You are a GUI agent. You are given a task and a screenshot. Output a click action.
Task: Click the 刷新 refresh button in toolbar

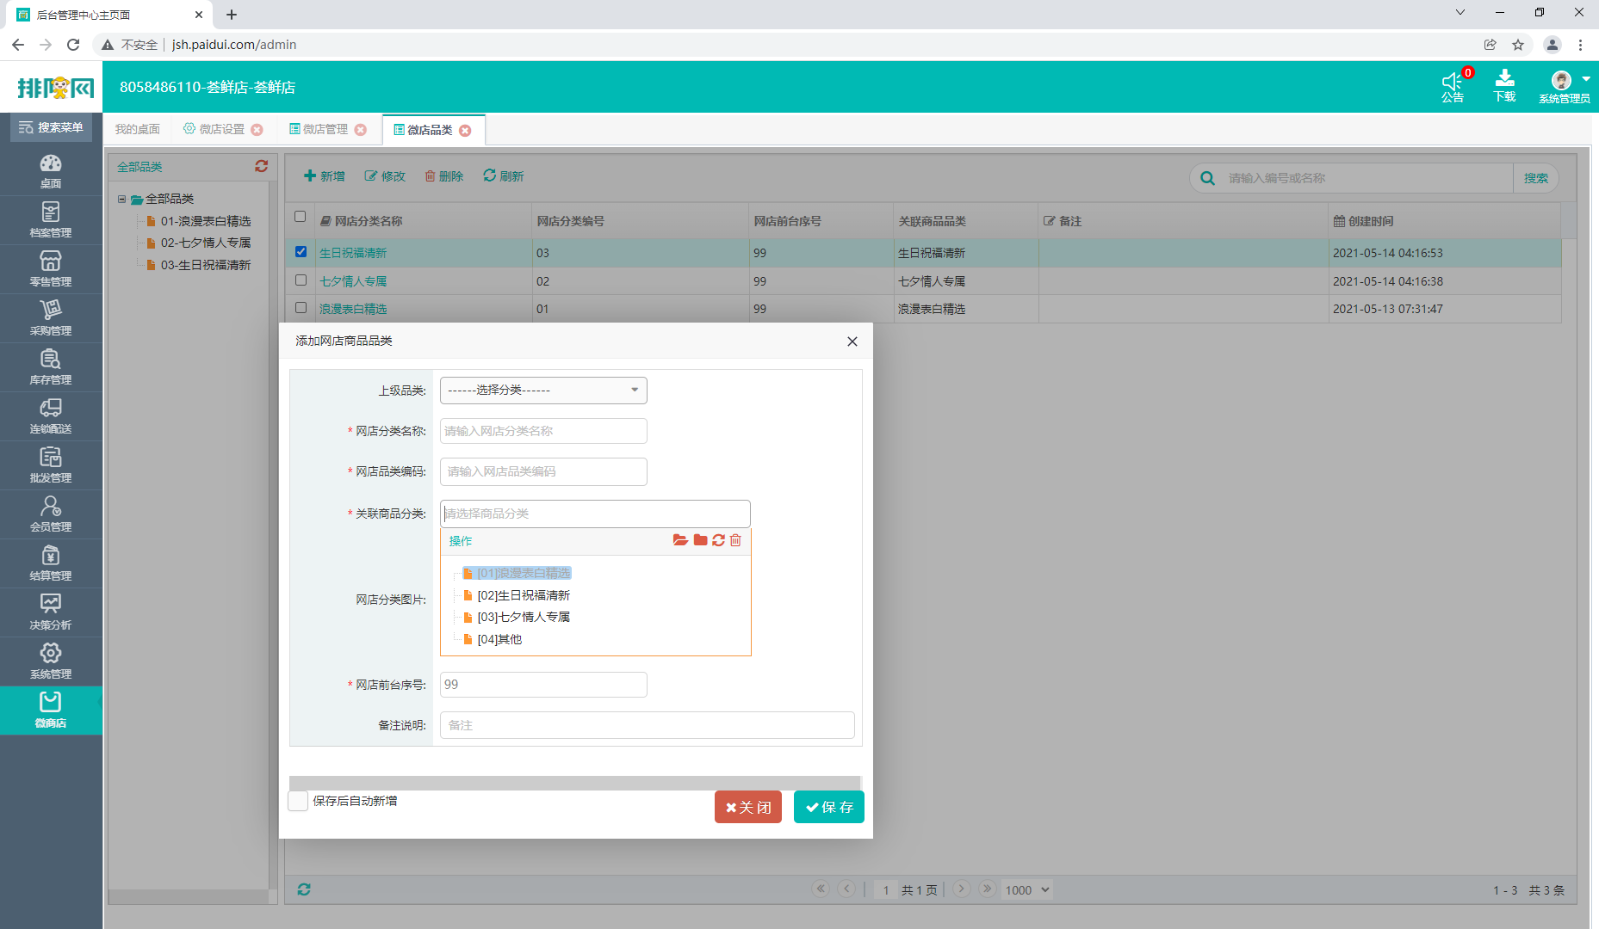click(504, 176)
